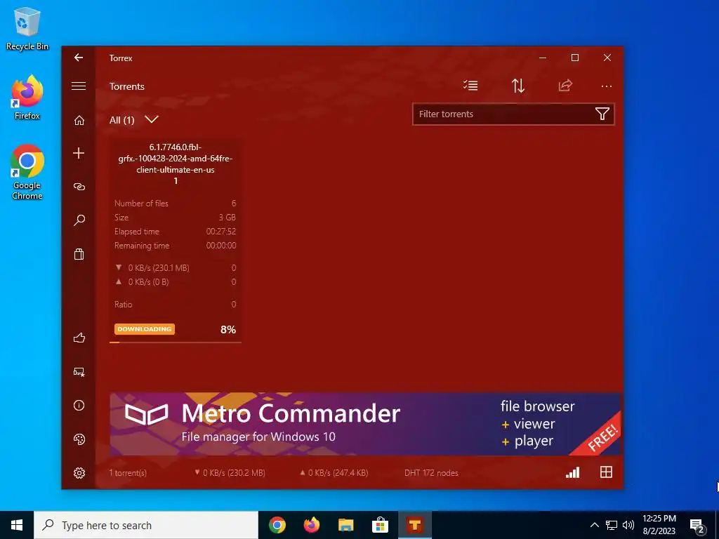This screenshot has height=539, width=719.
Task: Open the info about icon
Action: point(79,405)
